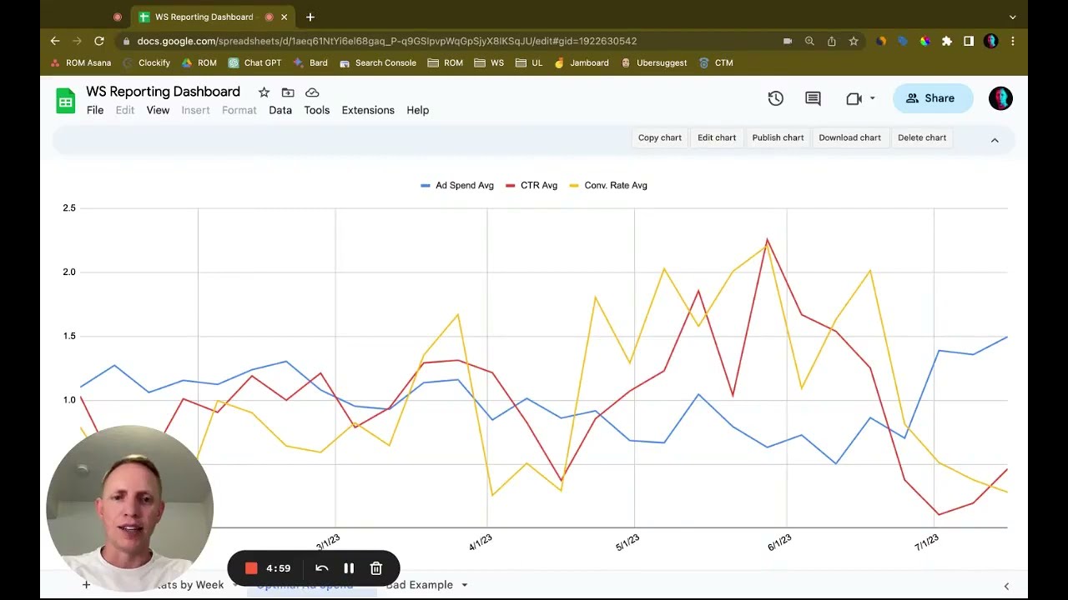
Task: Select the Conv. Rate Avg legend entry
Action: 608,186
